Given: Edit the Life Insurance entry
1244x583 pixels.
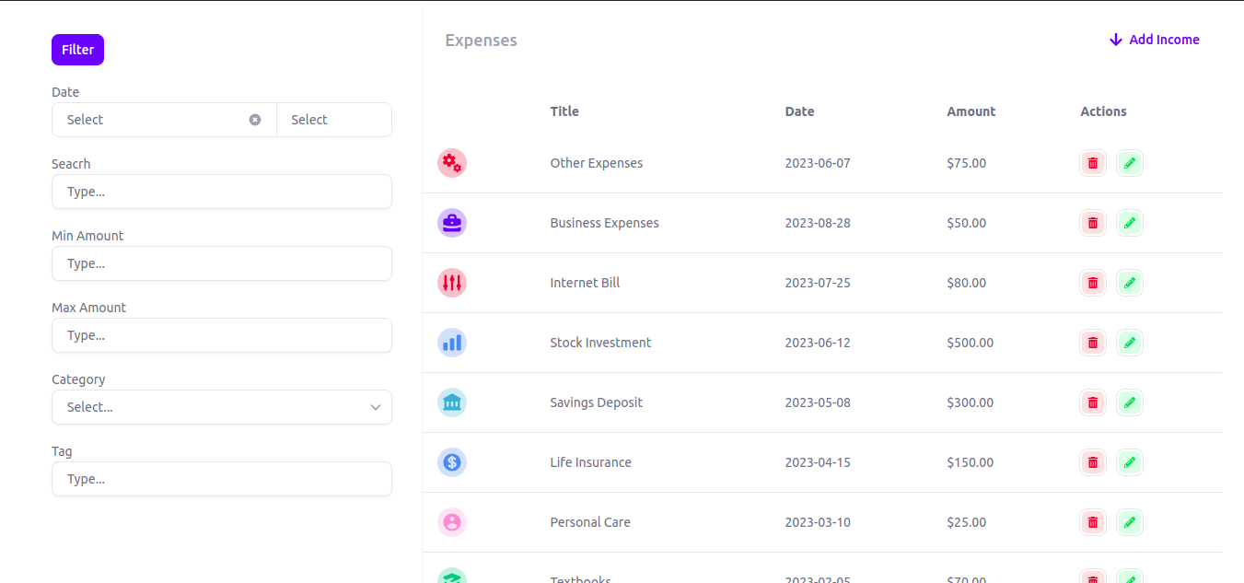Looking at the screenshot, I should pyautogui.click(x=1130, y=462).
